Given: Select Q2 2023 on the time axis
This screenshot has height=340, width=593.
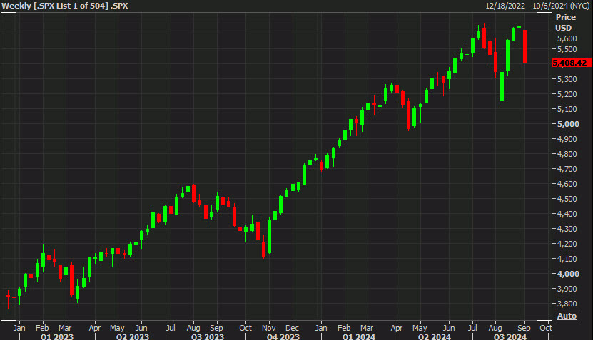Looking at the screenshot, I should 133,336.
